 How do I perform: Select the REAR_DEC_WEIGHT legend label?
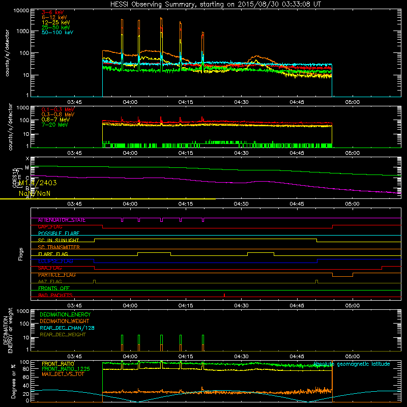[x=63, y=335]
